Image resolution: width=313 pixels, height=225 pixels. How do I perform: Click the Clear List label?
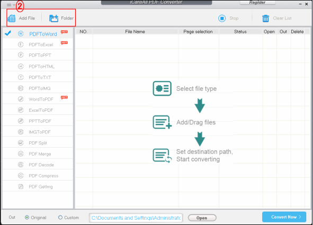282,18
